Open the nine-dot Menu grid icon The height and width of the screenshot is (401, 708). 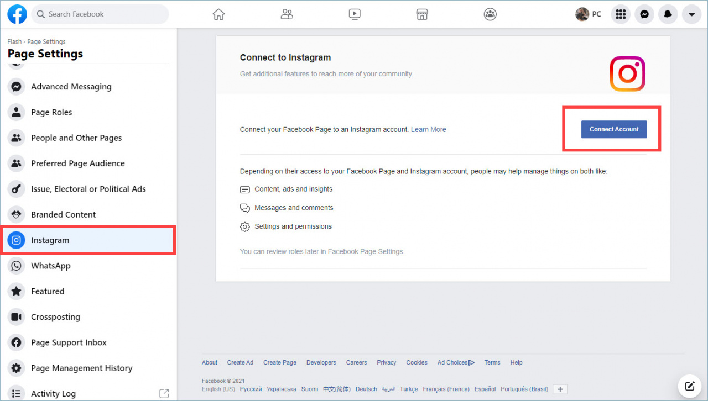pos(621,14)
